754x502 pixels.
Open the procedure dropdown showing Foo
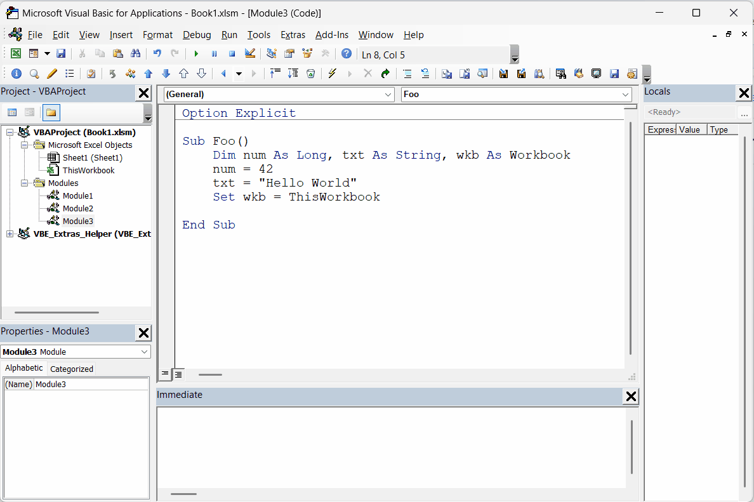pos(625,94)
